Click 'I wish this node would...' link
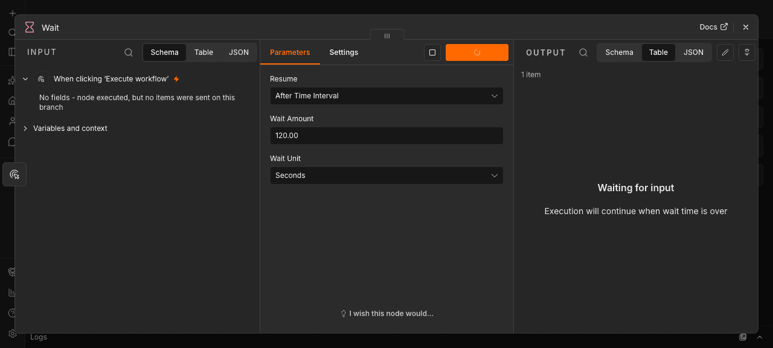The image size is (773, 348). (387, 314)
